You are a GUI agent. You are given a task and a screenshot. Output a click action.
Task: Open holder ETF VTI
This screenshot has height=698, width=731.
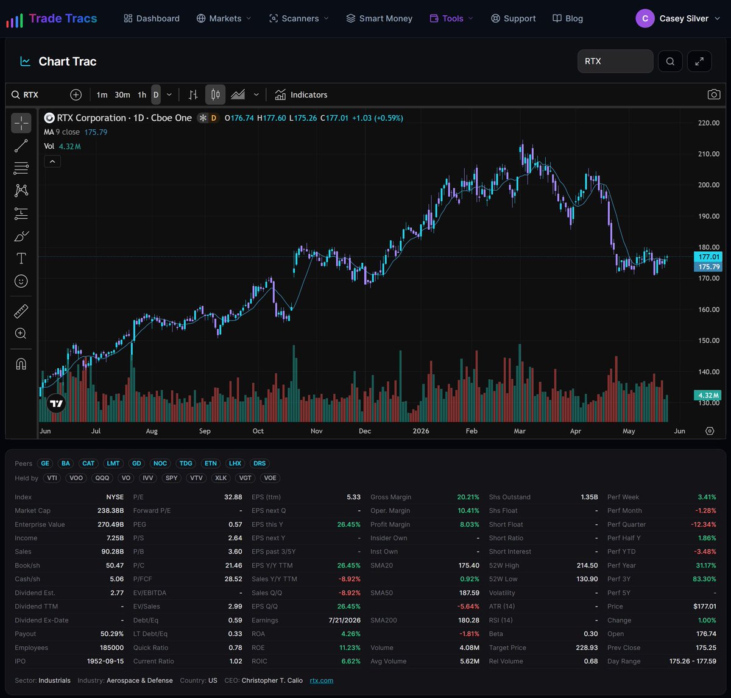pos(52,478)
